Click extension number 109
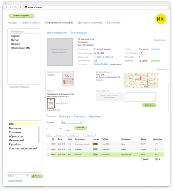 pos(96,61)
